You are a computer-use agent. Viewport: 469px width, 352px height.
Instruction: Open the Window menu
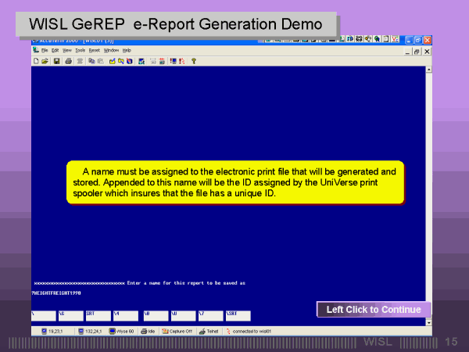click(x=111, y=50)
